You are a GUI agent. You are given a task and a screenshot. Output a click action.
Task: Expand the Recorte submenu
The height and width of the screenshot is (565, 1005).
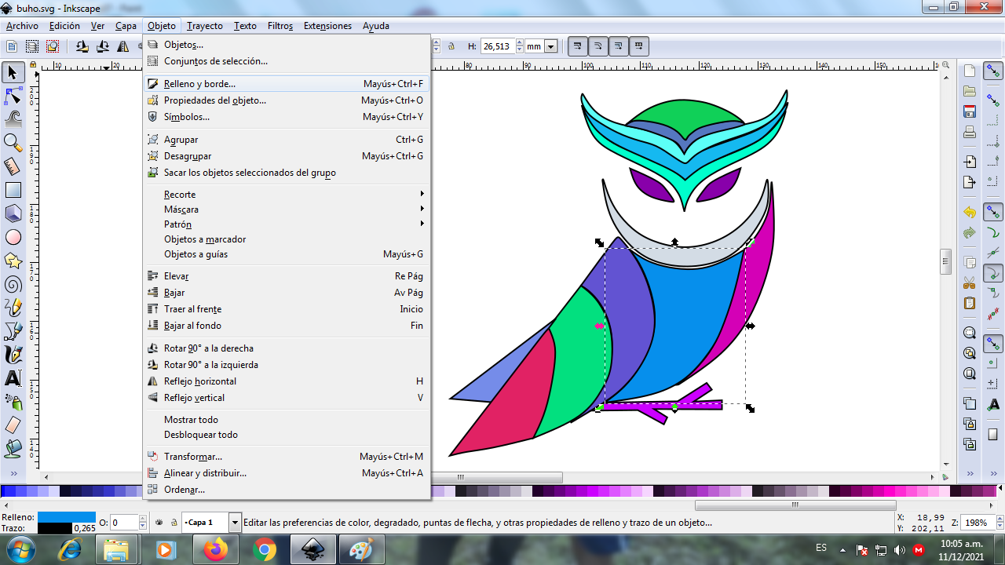286,195
